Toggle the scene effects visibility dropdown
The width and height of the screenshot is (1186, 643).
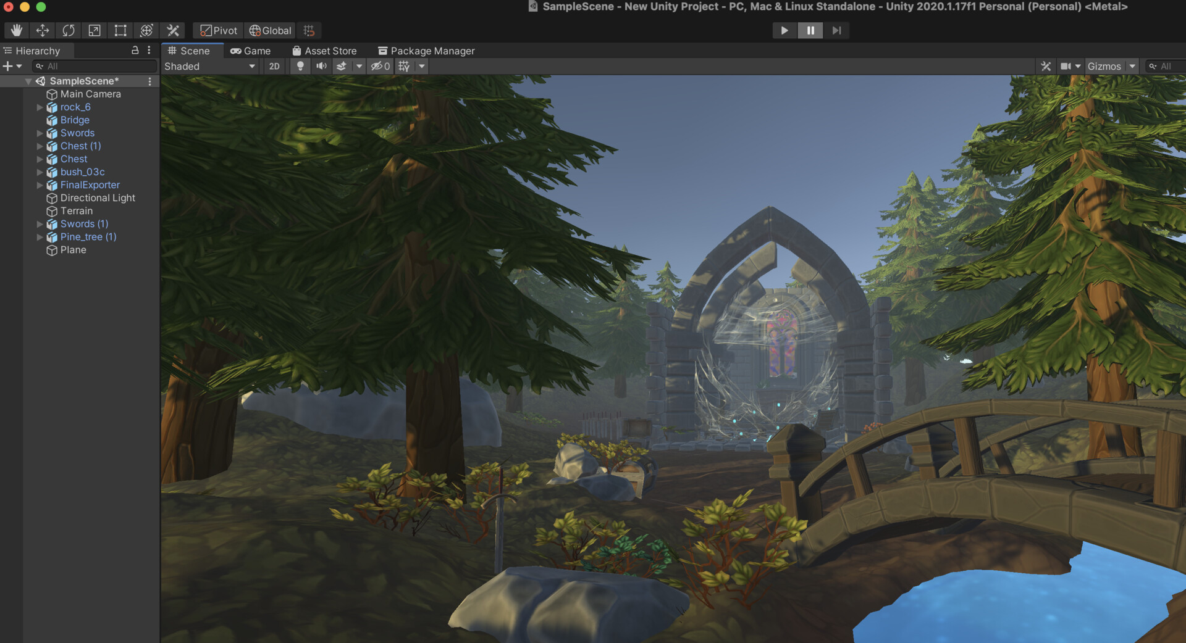point(360,66)
